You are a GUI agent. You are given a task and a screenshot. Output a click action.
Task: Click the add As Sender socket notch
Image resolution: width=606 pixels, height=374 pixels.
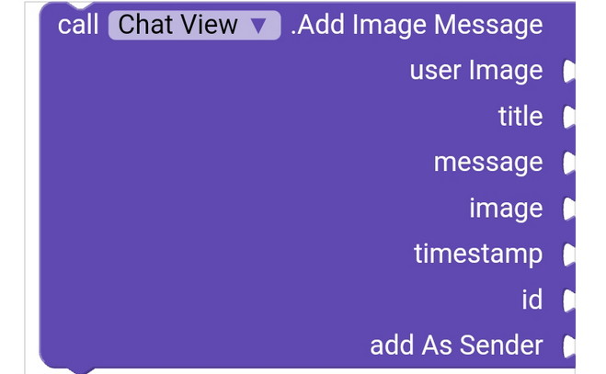pyautogui.click(x=568, y=346)
